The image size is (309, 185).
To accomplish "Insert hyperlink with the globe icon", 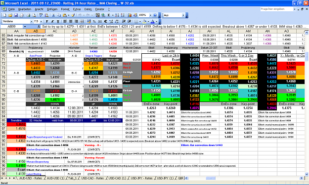I will click(x=103, y=15).
